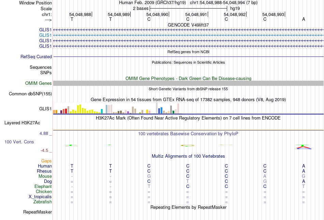Click the A base in the Mouse row

(x=265, y=176)
